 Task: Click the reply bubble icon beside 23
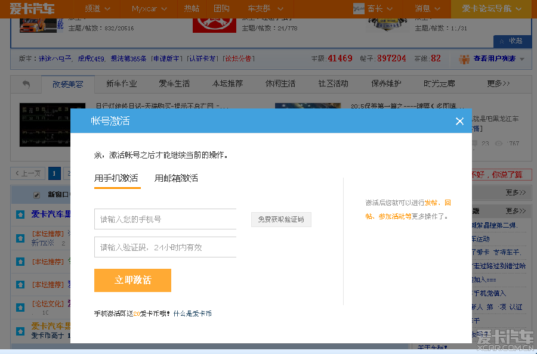(475, 144)
